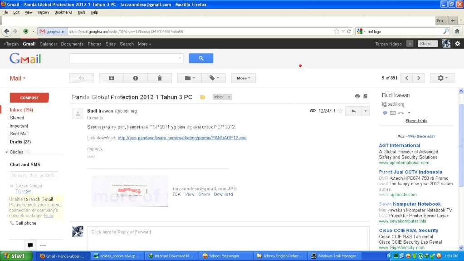
Task: Email Budi Irawan using envelope icon
Action: click(393, 113)
